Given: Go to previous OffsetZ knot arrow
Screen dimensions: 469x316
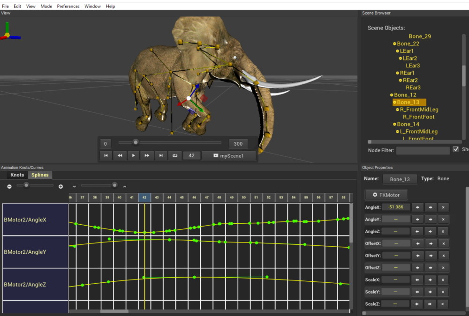Looking at the screenshot, I should point(417,268).
